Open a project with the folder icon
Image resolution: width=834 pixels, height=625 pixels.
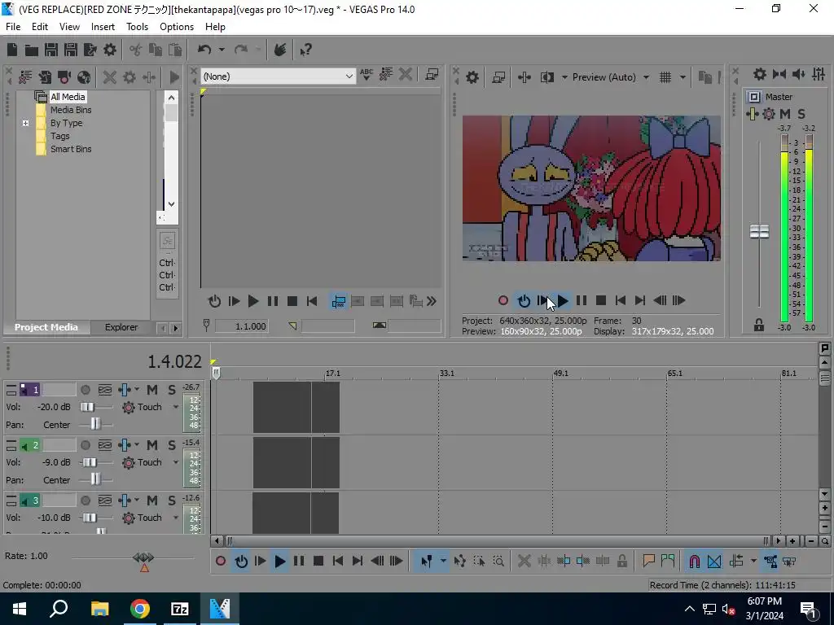click(x=32, y=50)
